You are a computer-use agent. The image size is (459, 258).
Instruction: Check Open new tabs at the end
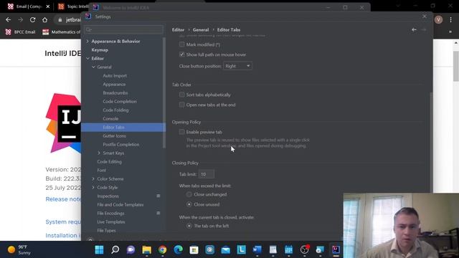click(x=181, y=105)
